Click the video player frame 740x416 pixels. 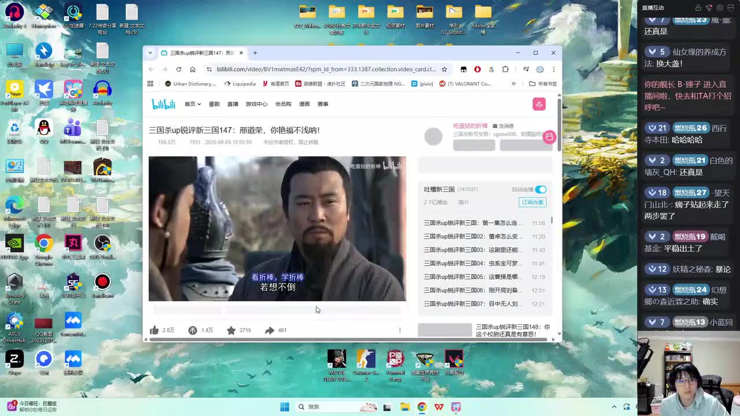tap(277, 229)
